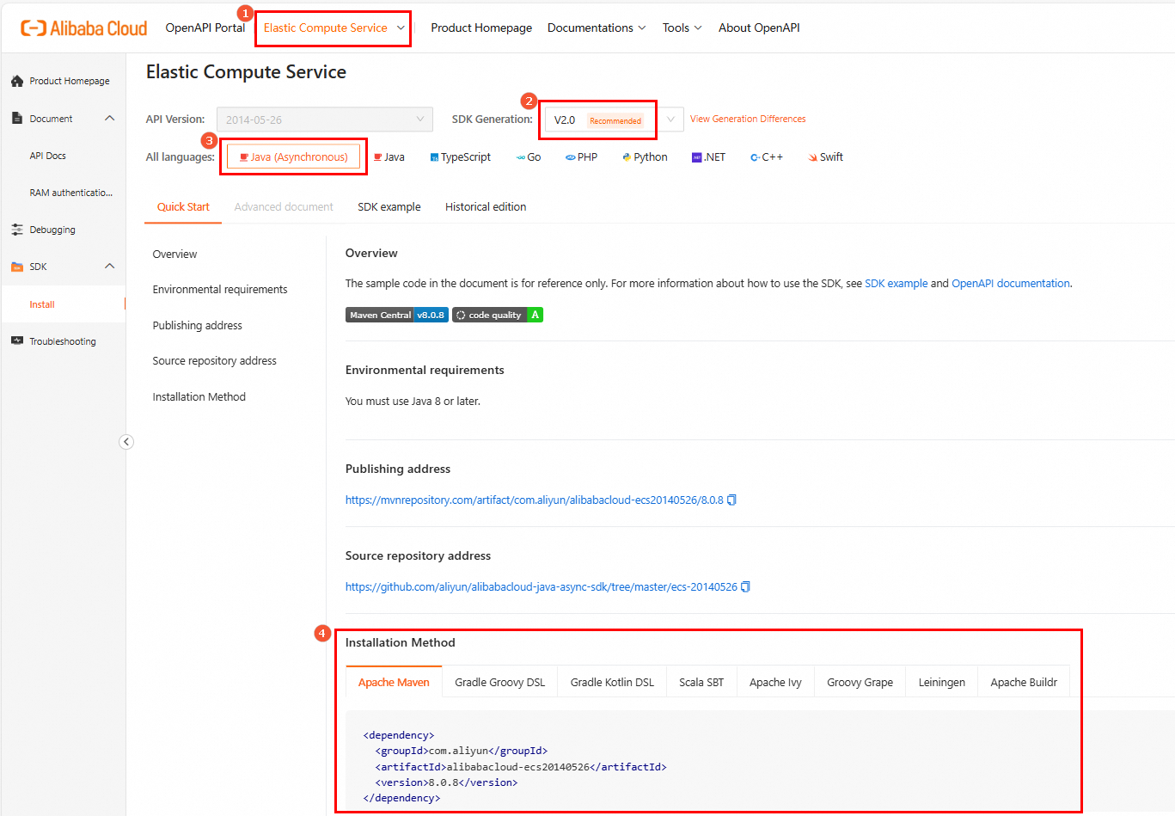Collapse the Document section chevron in sidebar
Image resolution: width=1175 pixels, height=816 pixels.
[x=109, y=119]
